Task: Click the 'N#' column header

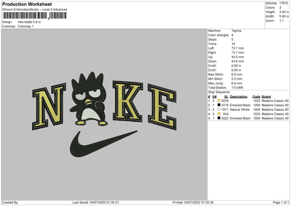Action: (214, 97)
